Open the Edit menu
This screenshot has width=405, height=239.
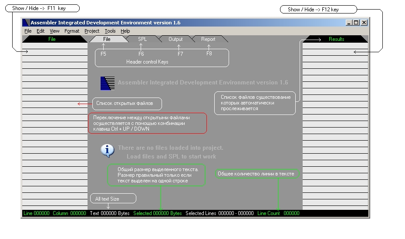(40, 31)
